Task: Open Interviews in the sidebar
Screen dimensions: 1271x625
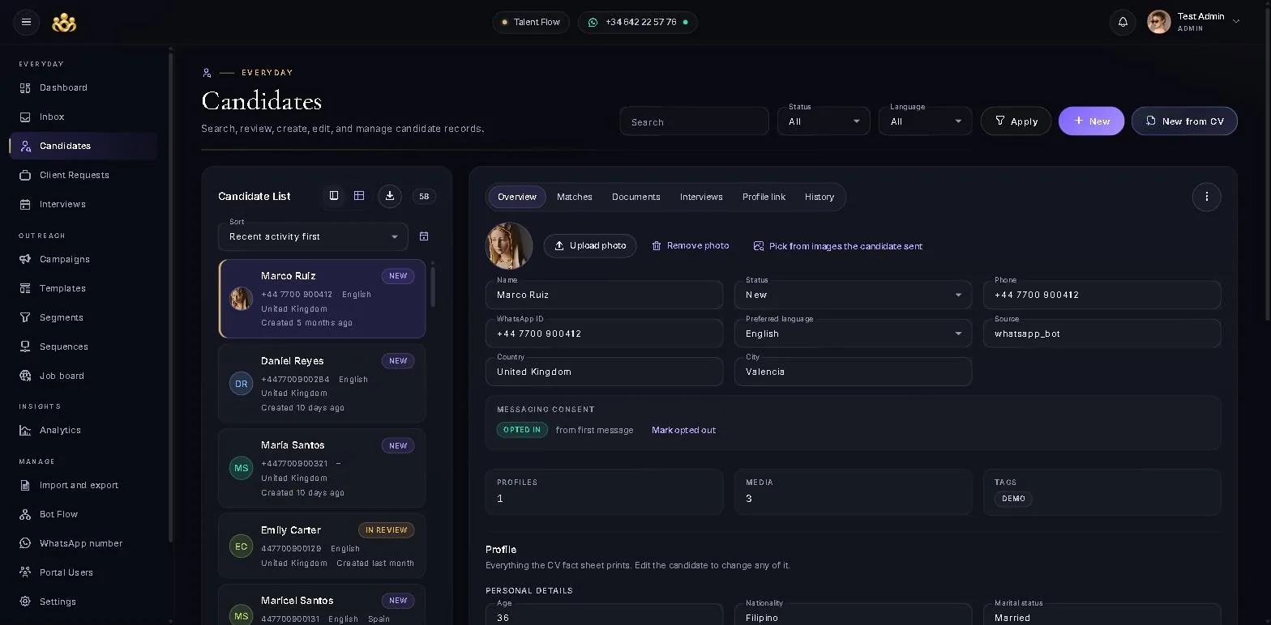Action: click(83, 204)
